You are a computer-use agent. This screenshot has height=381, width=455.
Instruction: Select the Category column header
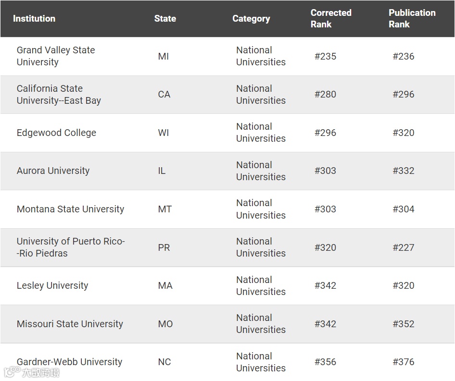[x=251, y=19]
